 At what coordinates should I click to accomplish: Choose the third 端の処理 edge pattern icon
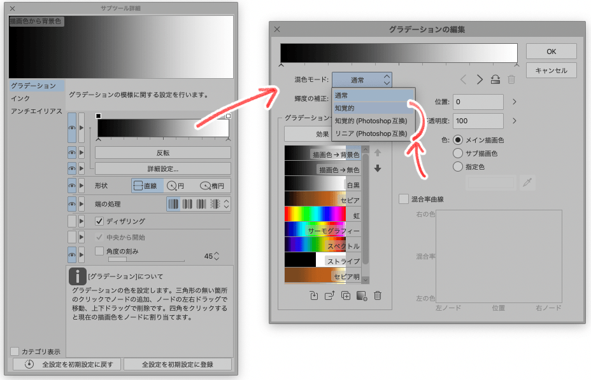tap(201, 204)
